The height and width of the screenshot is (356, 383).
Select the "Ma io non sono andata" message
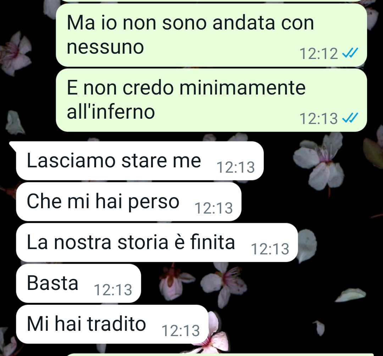click(211, 35)
